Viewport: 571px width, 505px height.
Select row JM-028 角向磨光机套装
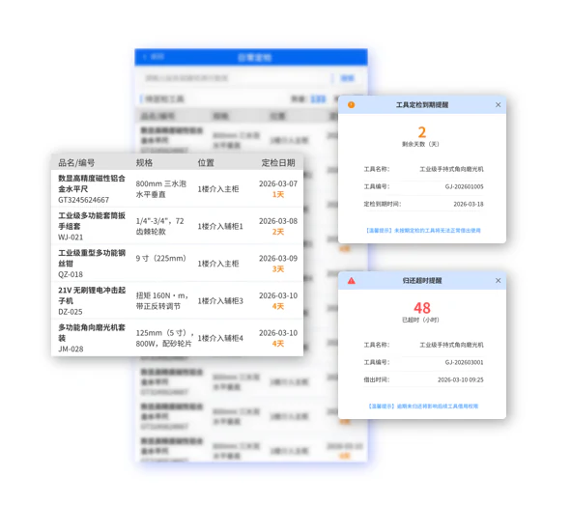(178, 338)
